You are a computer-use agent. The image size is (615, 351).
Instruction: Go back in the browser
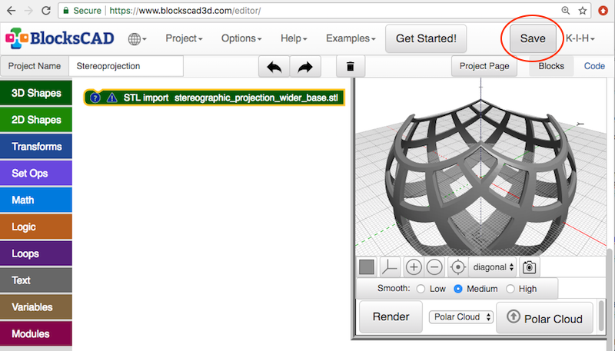pyautogui.click(x=11, y=11)
